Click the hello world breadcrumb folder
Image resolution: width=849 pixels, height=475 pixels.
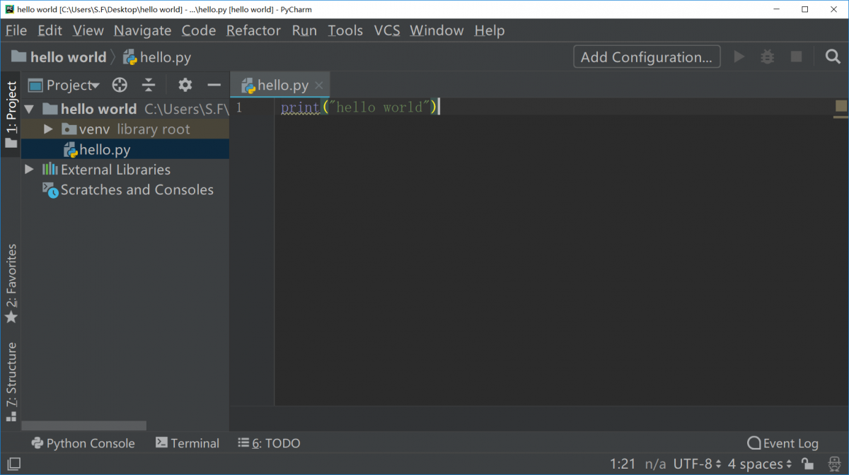59,57
